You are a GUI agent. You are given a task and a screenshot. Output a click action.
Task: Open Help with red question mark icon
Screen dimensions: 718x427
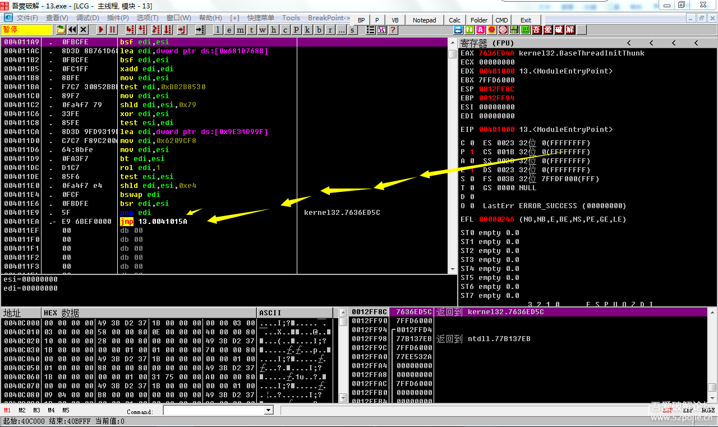tap(393, 30)
